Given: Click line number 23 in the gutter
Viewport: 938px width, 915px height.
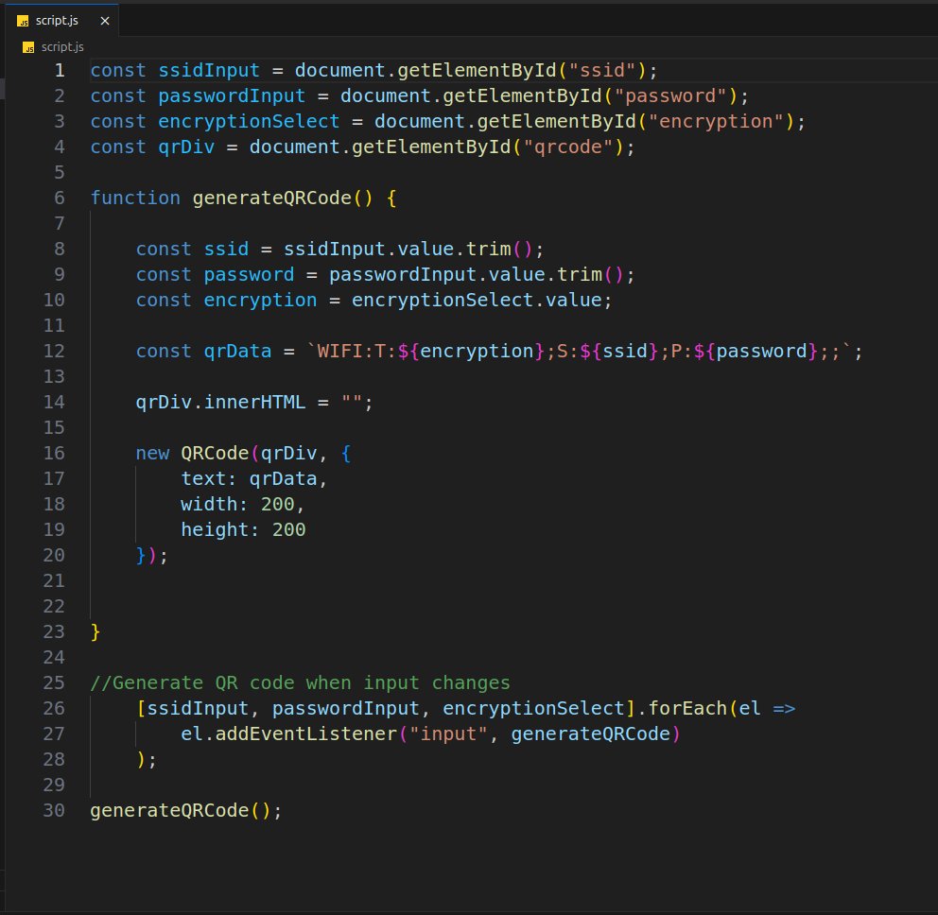Looking at the screenshot, I should click(x=54, y=632).
